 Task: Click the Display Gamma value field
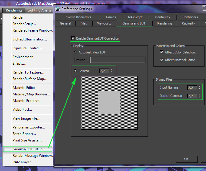tap(104, 71)
